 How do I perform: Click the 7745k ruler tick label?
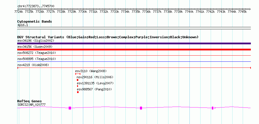[x=242, y=12]
